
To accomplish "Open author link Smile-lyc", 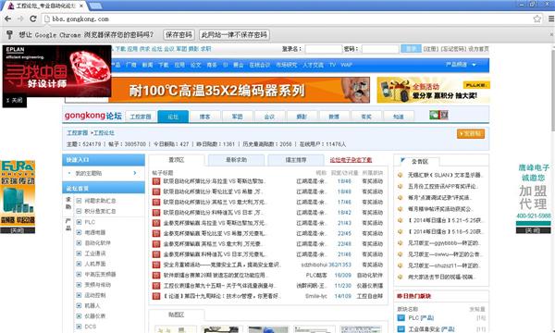I will tap(315, 296).
